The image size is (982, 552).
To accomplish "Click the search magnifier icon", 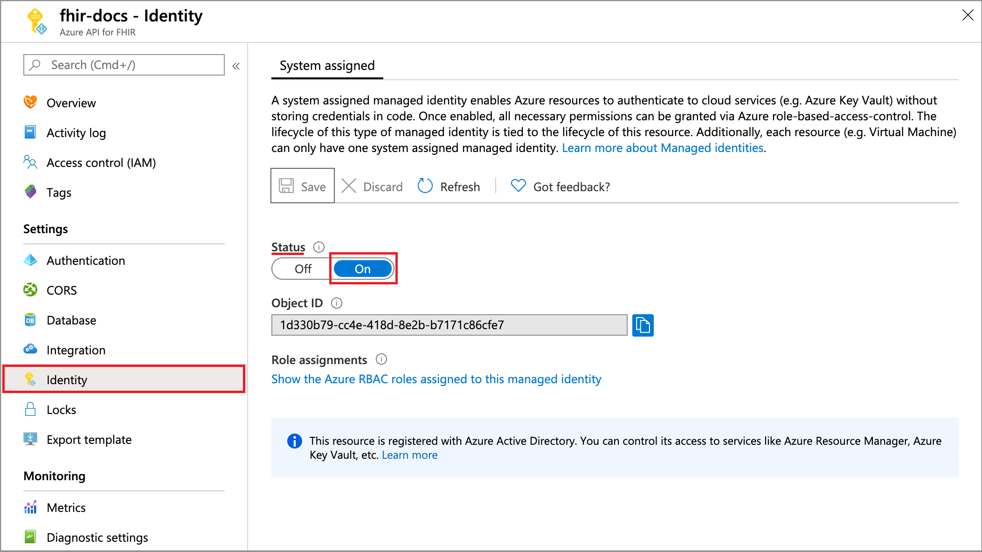I will [x=35, y=65].
